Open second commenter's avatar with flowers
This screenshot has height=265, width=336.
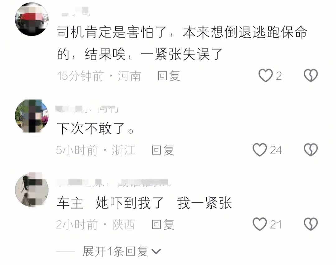32,116
